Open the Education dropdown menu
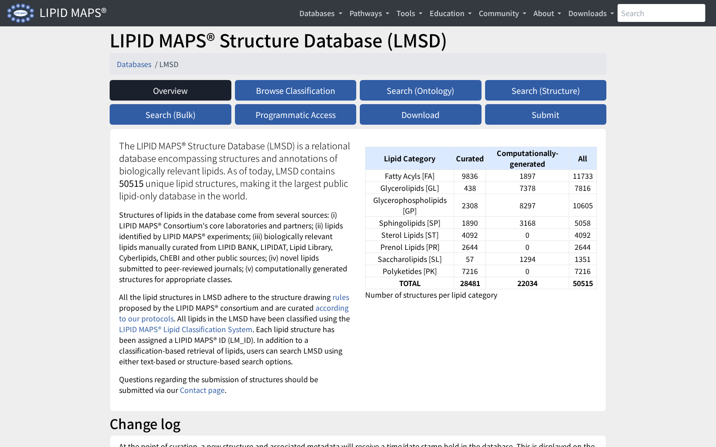Image resolution: width=716 pixels, height=447 pixels. pyautogui.click(x=450, y=13)
